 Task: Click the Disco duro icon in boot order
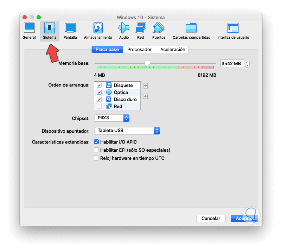[x=109, y=99]
